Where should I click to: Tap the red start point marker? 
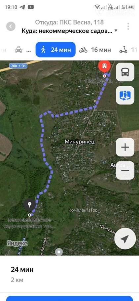[104, 66]
